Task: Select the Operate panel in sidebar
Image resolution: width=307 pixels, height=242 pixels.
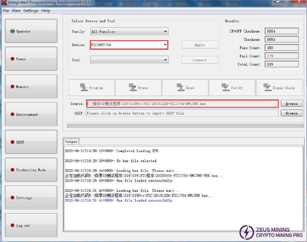Action: click(31, 31)
